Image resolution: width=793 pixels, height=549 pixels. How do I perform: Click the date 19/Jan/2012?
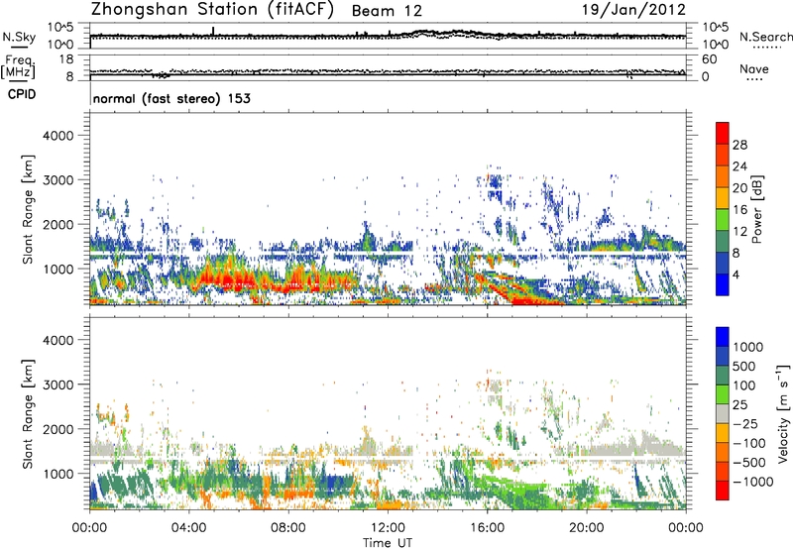coord(633,10)
